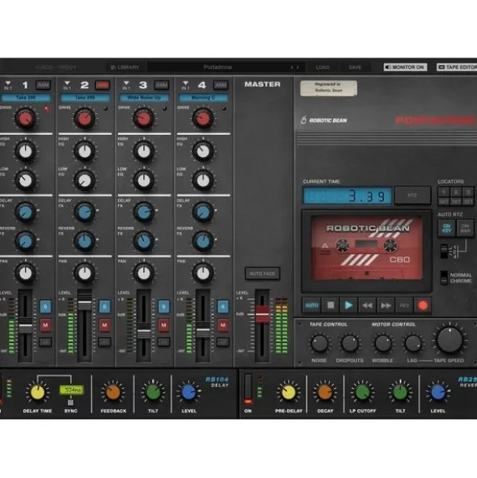Arm track 3 for recording
This screenshot has width=477, height=478.
click(162, 85)
